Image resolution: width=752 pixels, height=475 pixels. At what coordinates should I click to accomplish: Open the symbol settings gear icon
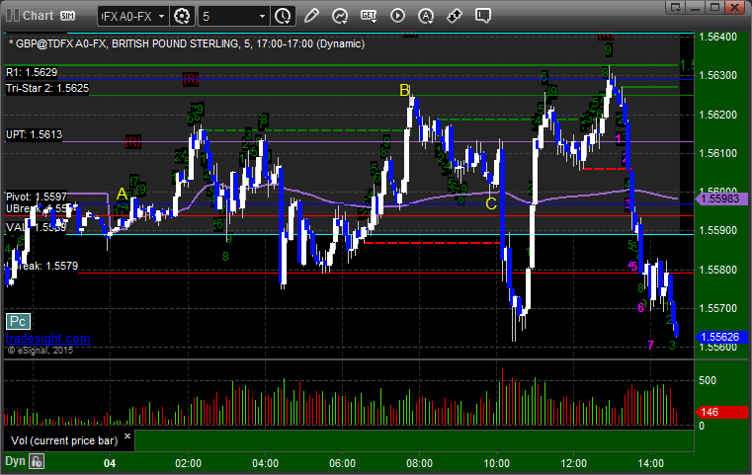tap(182, 17)
